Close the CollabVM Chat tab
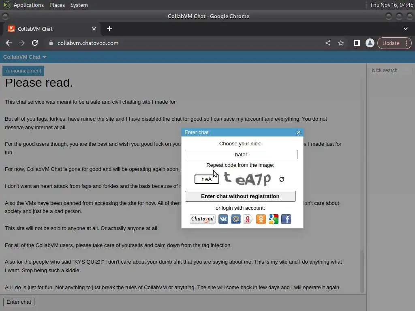Viewport: 415px width, 311px height. tap(94, 29)
